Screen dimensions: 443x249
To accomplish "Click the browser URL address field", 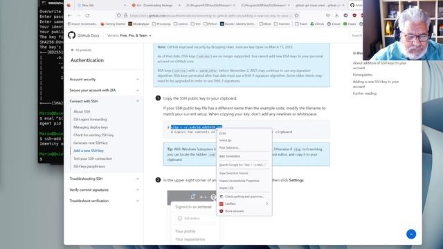I will point(209,15).
